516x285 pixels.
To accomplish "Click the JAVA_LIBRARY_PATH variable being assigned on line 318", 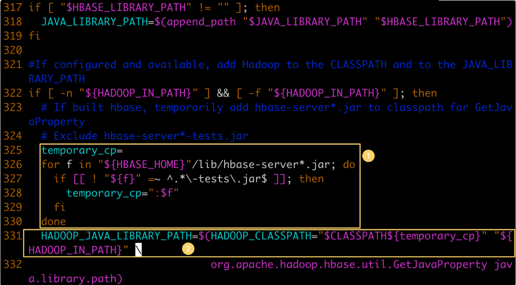I will (94, 22).
